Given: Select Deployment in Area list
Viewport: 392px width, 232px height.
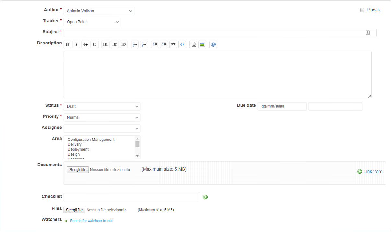Looking at the screenshot, I should click(x=78, y=149).
